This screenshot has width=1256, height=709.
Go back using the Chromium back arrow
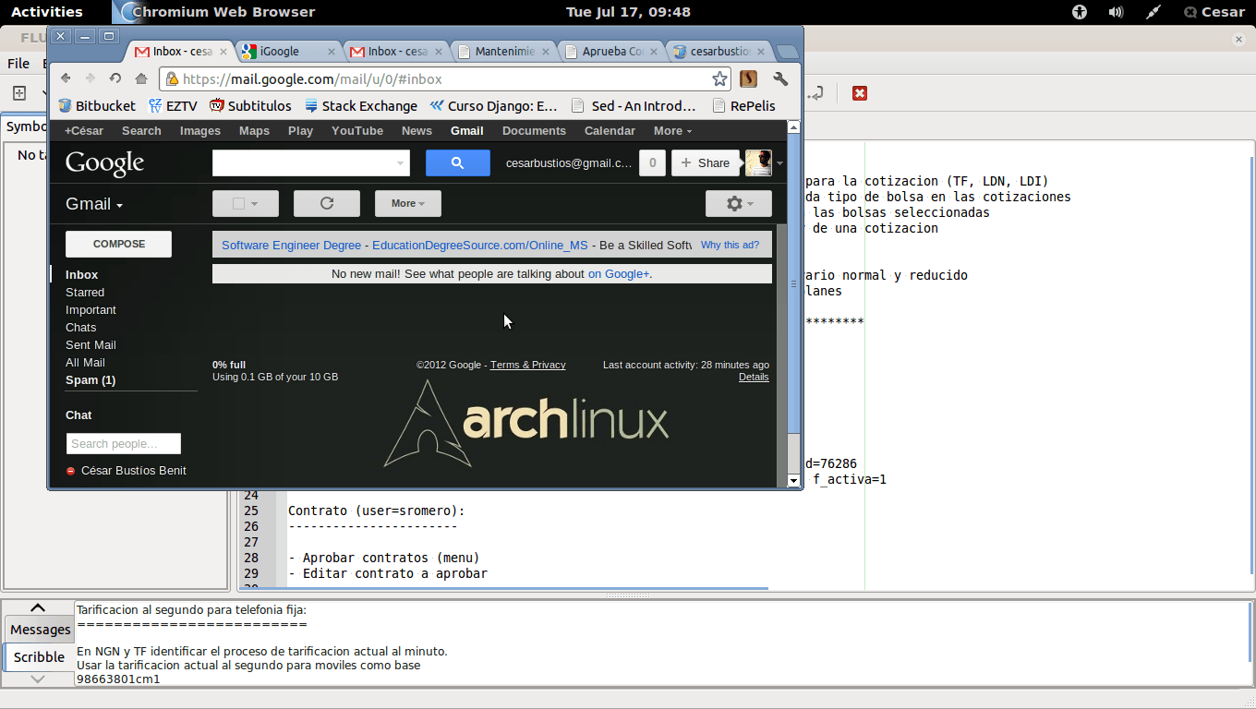click(66, 79)
